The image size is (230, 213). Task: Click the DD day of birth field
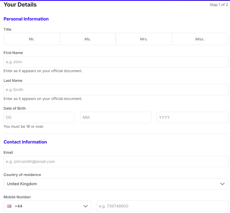(x=39, y=118)
